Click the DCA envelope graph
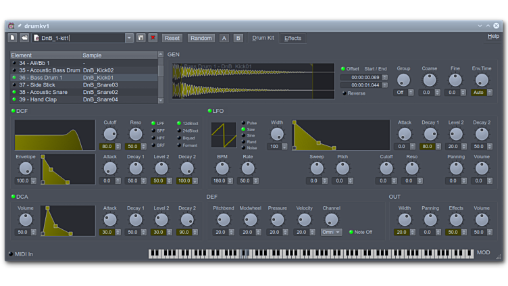This screenshot has height=286, width=508. pyautogui.click(x=67, y=221)
